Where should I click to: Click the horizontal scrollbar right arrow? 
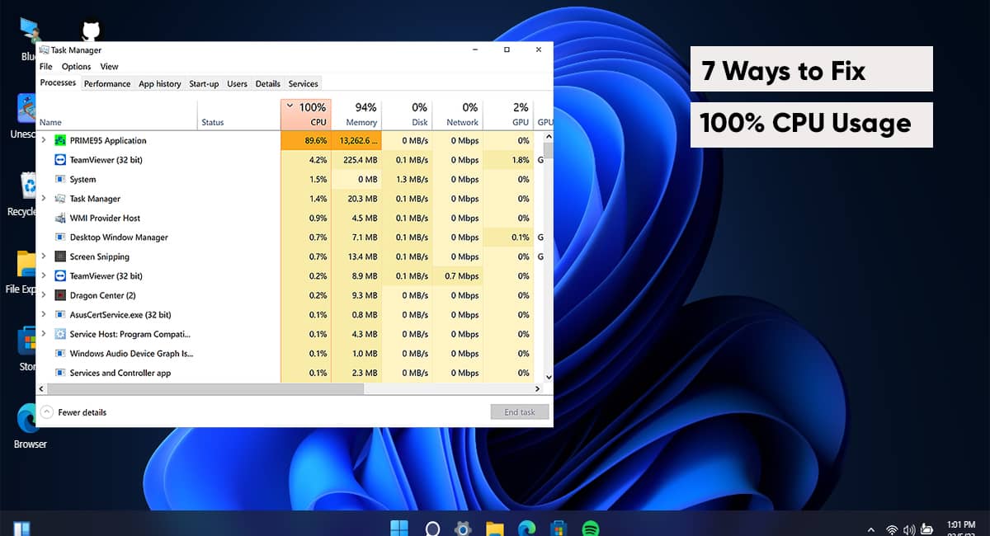click(538, 388)
